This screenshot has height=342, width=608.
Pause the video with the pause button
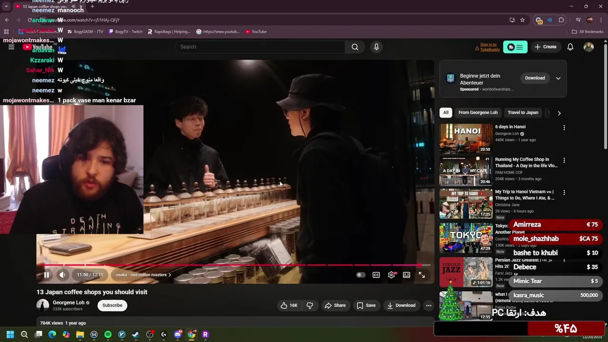(47, 275)
